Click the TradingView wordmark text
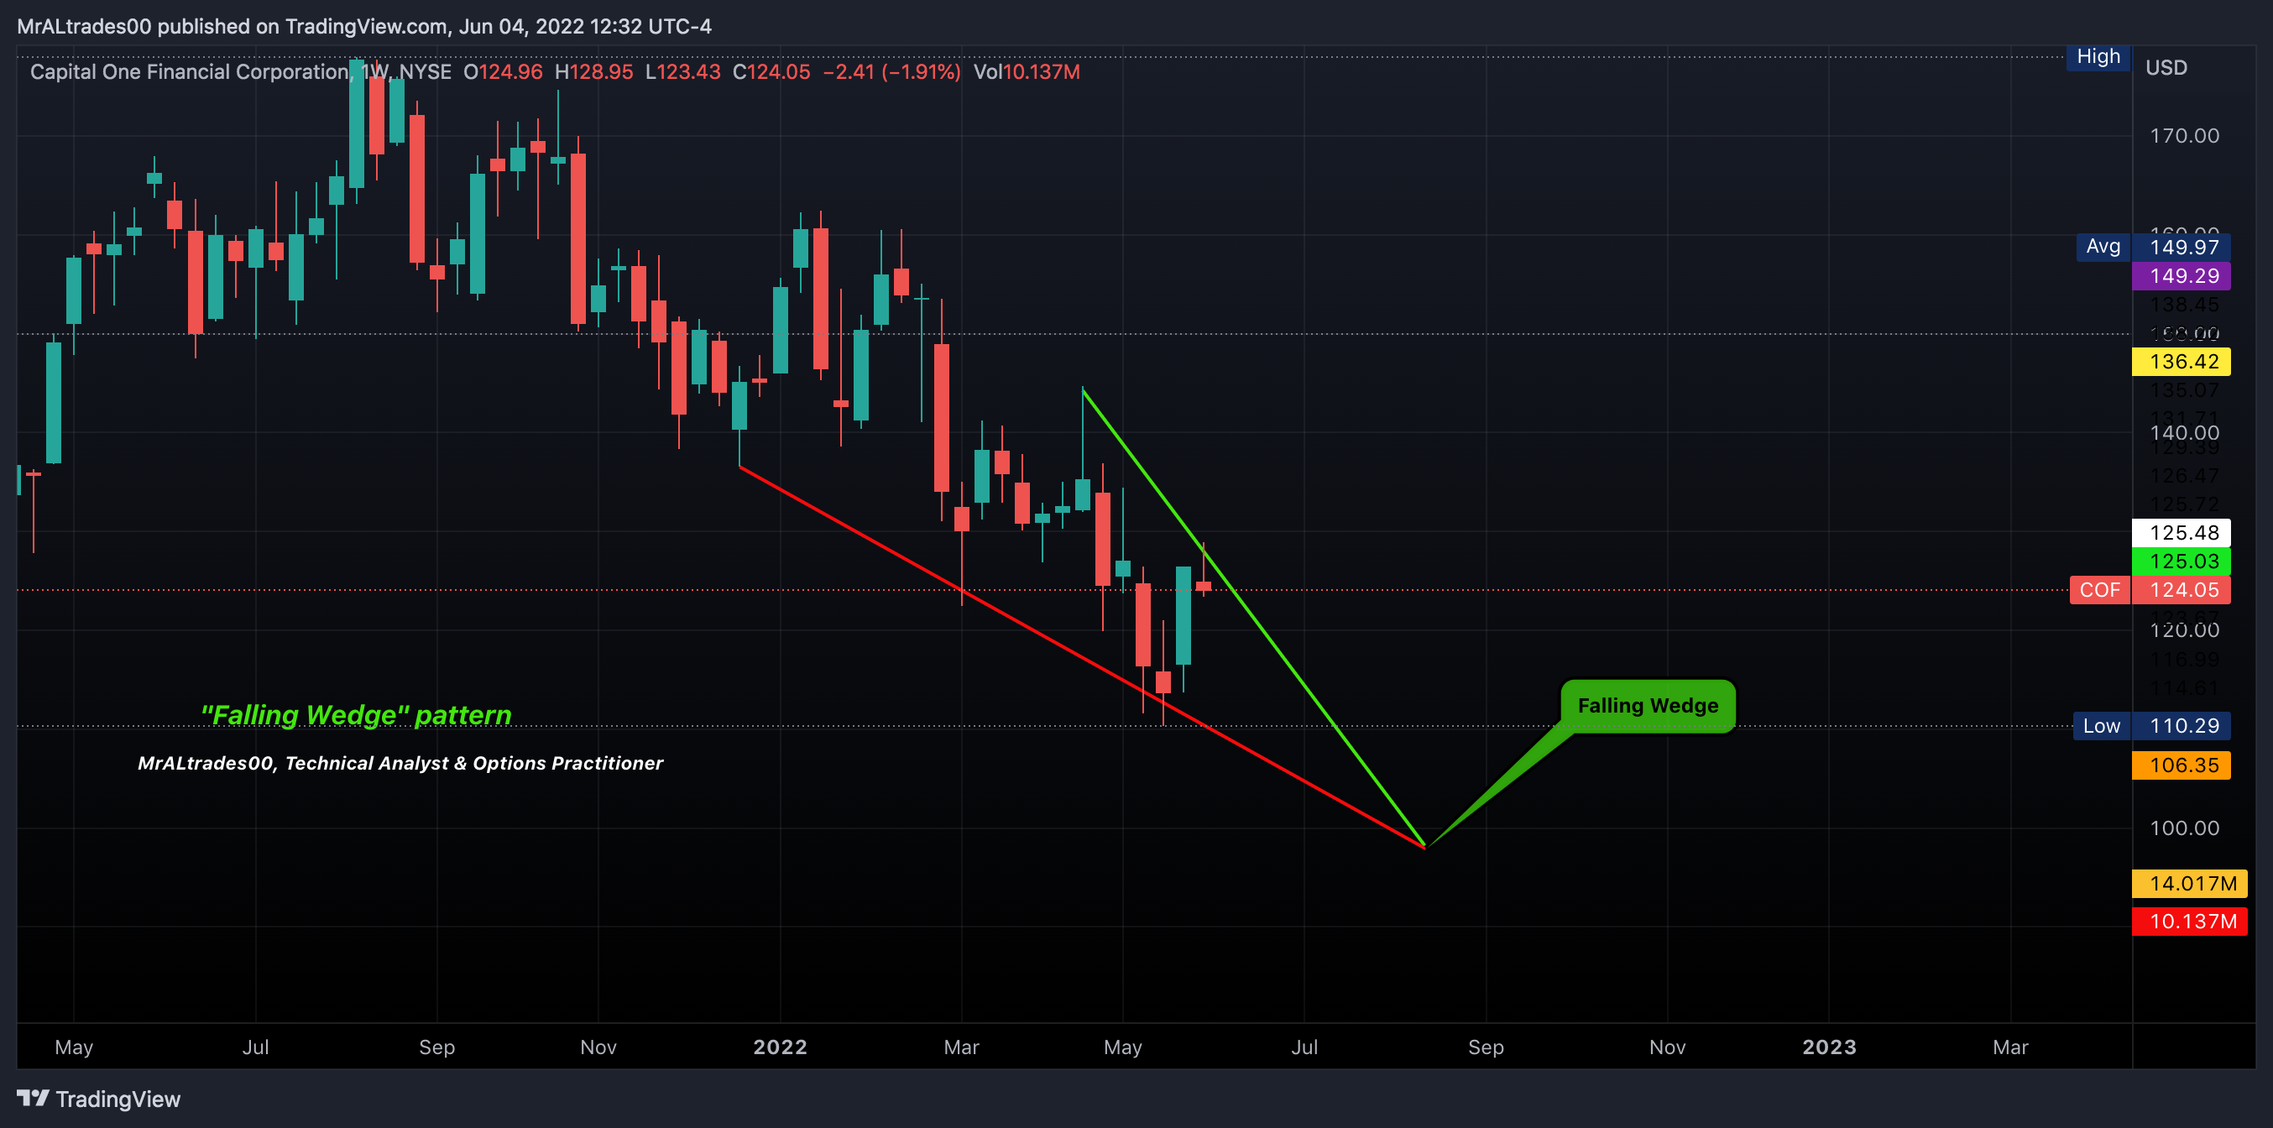The height and width of the screenshot is (1128, 2273). [118, 1099]
